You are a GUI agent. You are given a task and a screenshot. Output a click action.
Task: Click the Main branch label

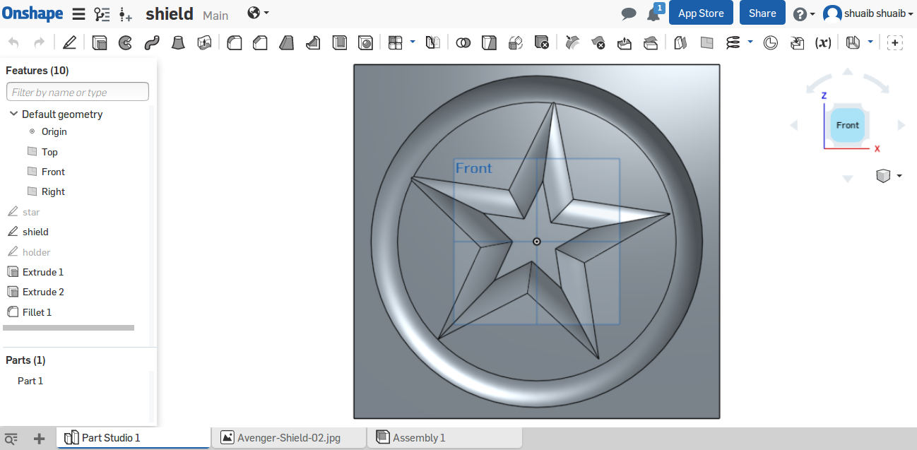(x=215, y=16)
